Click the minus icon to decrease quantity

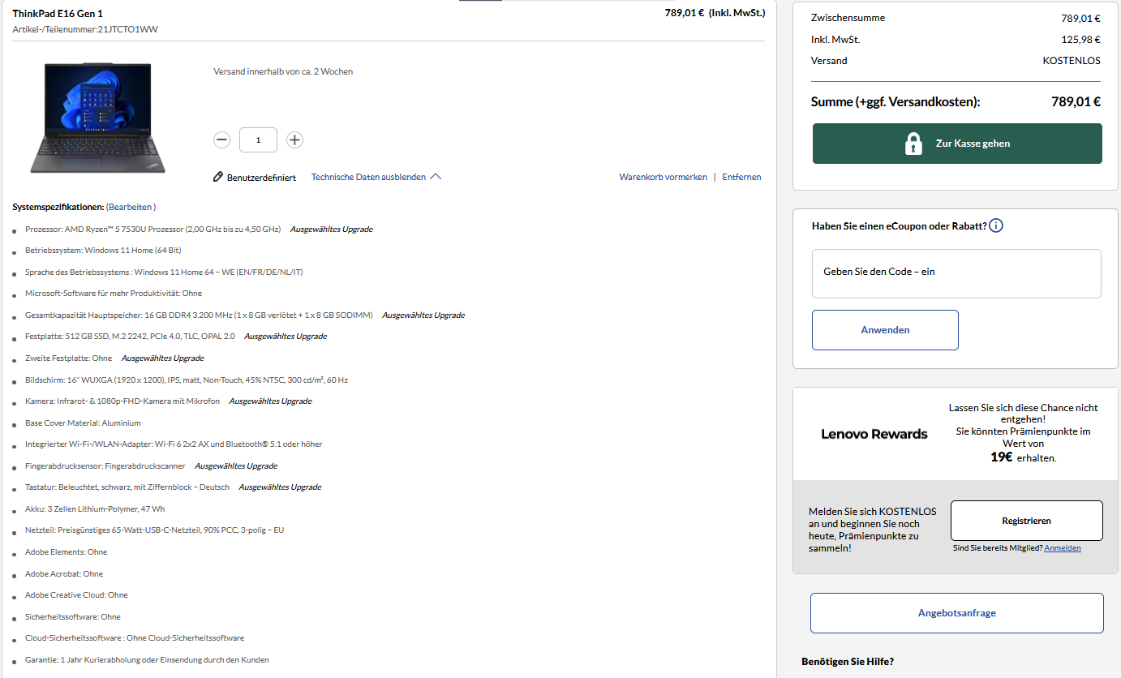click(x=221, y=139)
